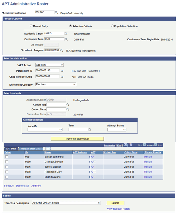Open View Request History link
Screen dimensions: 176x213
118,209
